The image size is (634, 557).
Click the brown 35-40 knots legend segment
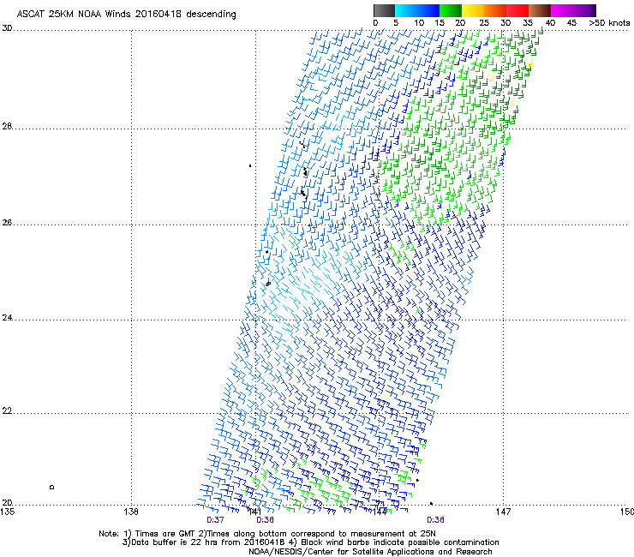click(540, 10)
